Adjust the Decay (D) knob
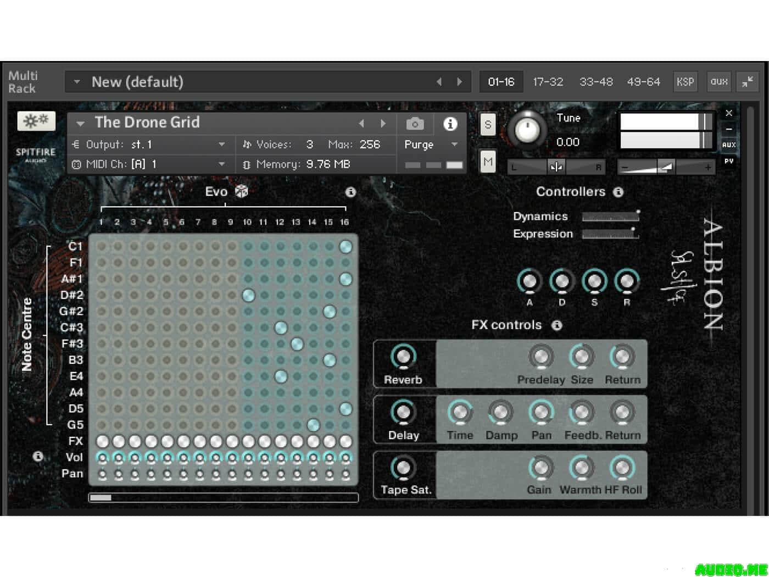The height and width of the screenshot is (577, 769). click(x=562, y=281)
